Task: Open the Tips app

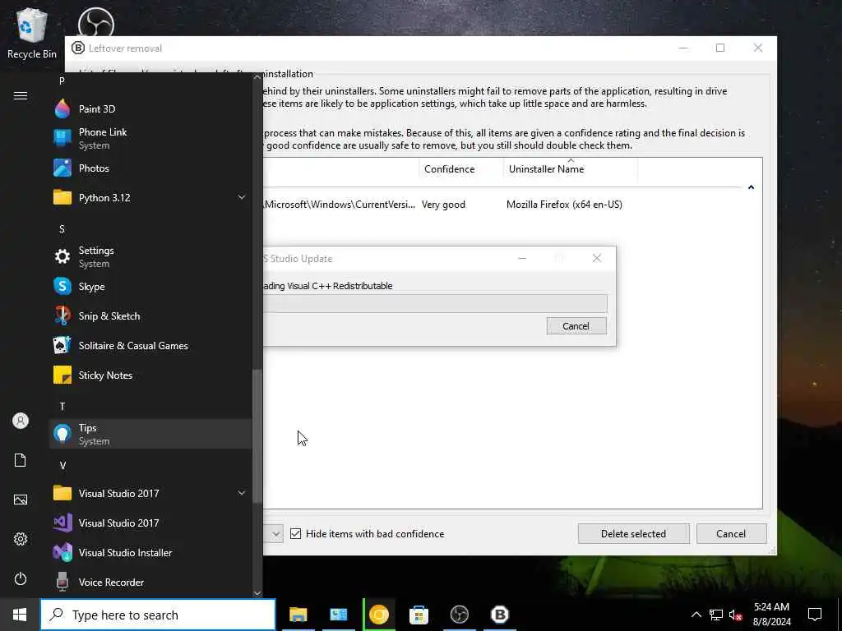Action: (x=150, y=434)
